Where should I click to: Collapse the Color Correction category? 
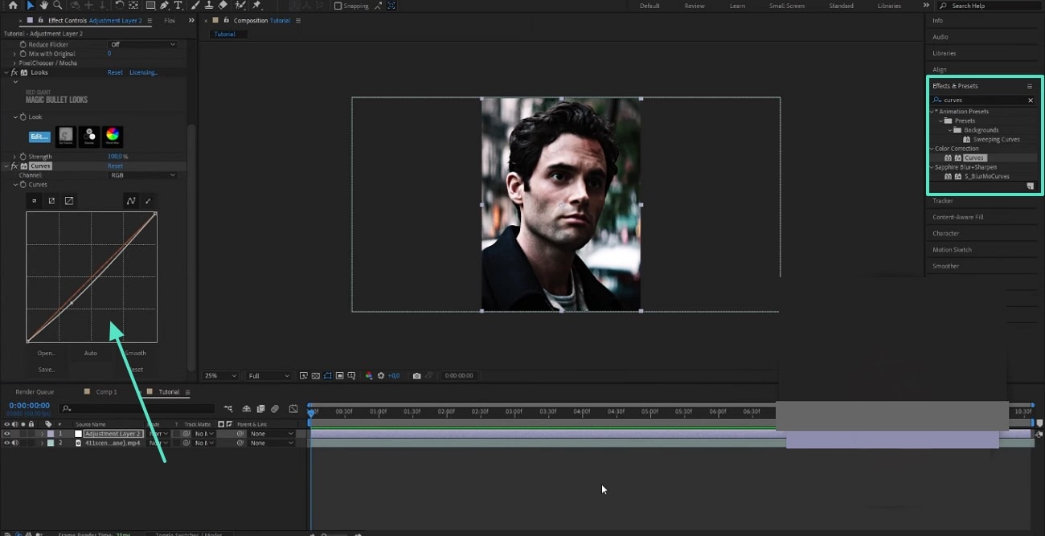(x=932, y=149)
